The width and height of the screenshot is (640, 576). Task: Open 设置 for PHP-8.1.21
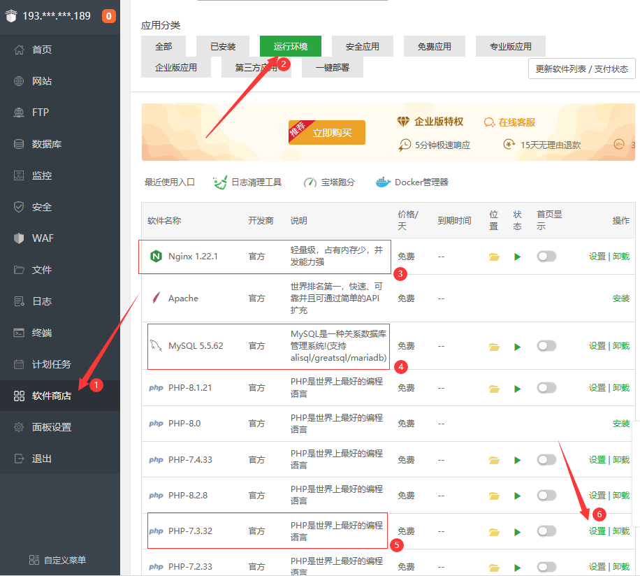597,387
